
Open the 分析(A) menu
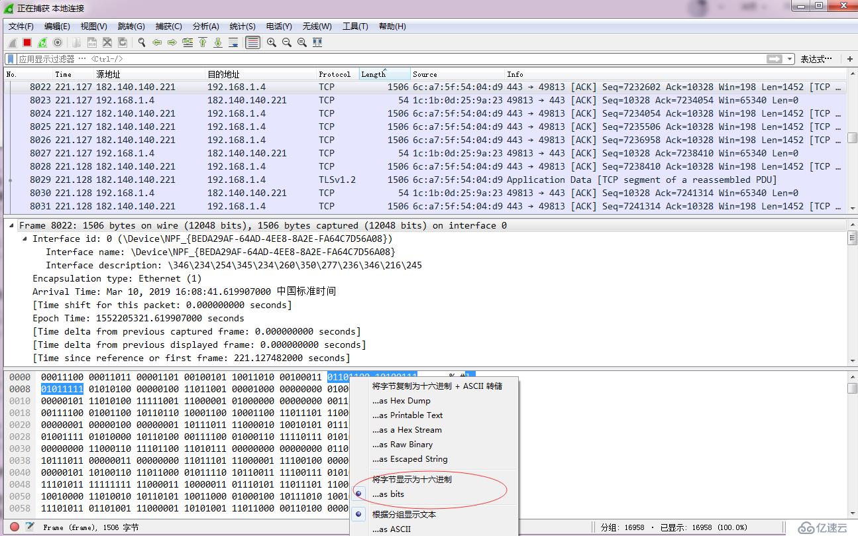(205, 27)
